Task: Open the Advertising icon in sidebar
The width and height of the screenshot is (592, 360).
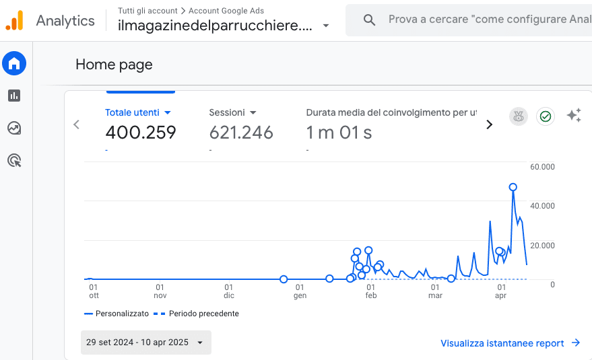Action: 14,160
